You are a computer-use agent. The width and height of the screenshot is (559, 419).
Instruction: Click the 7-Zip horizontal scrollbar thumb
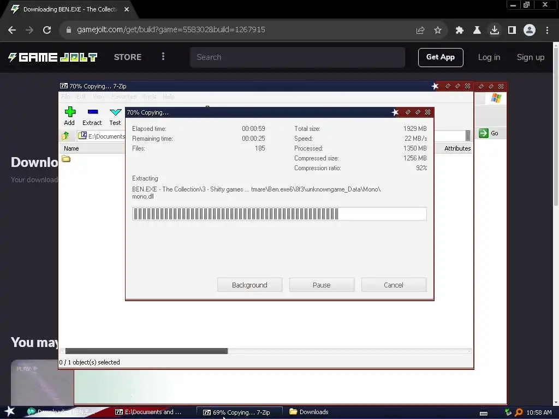pos(146,351)
